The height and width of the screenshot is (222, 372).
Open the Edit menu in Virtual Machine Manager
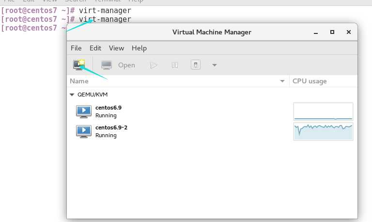point(95,48)
